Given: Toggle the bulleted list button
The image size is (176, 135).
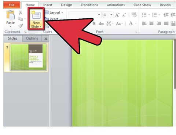Looking at the screenshot, I should [x=144, y=15].
